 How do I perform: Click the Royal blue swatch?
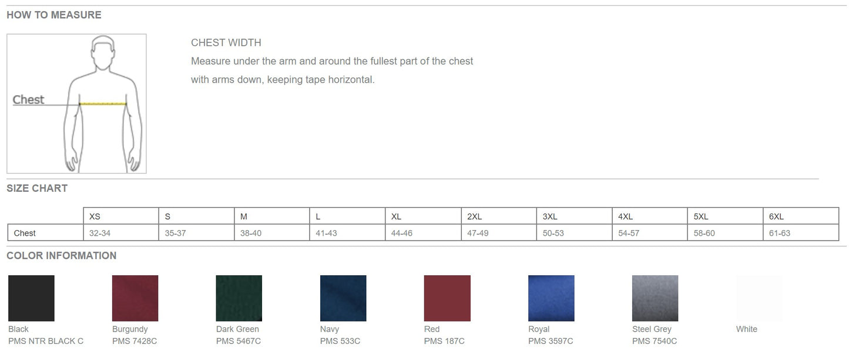click(x=551, y=298)
